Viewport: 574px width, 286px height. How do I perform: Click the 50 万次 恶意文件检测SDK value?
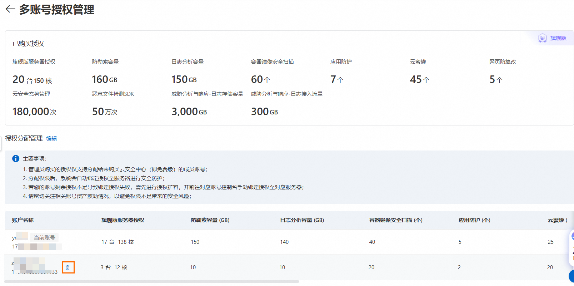(105, 112)
